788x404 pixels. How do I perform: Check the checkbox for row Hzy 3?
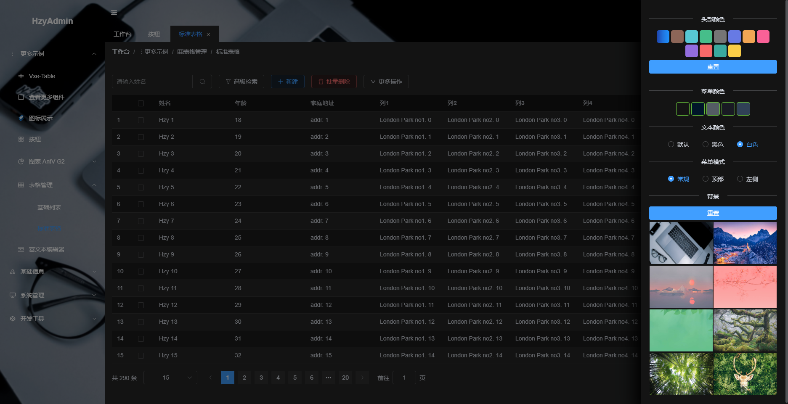tap(141, 154)
